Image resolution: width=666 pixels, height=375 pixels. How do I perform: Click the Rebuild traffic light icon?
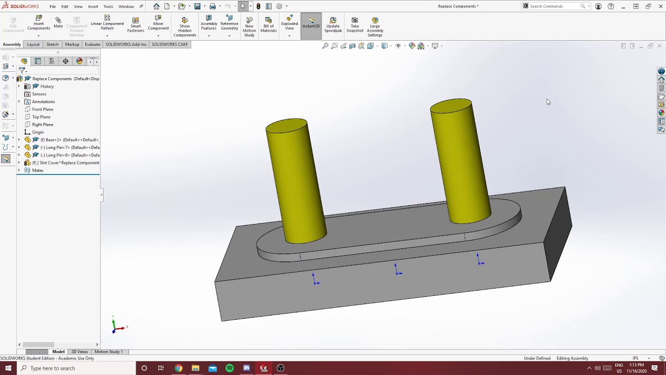coord(258,6)
